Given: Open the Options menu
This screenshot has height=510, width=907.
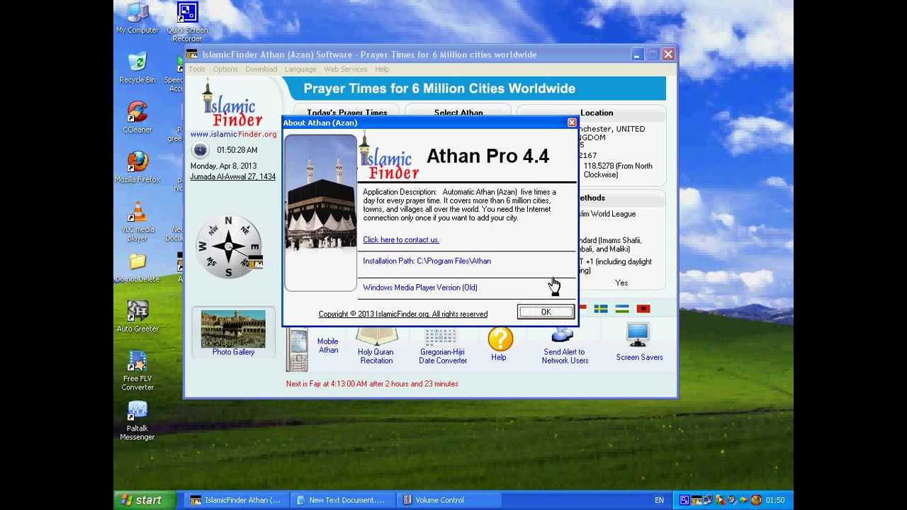Looking at the screenshot, I should (x=225, y=69).
